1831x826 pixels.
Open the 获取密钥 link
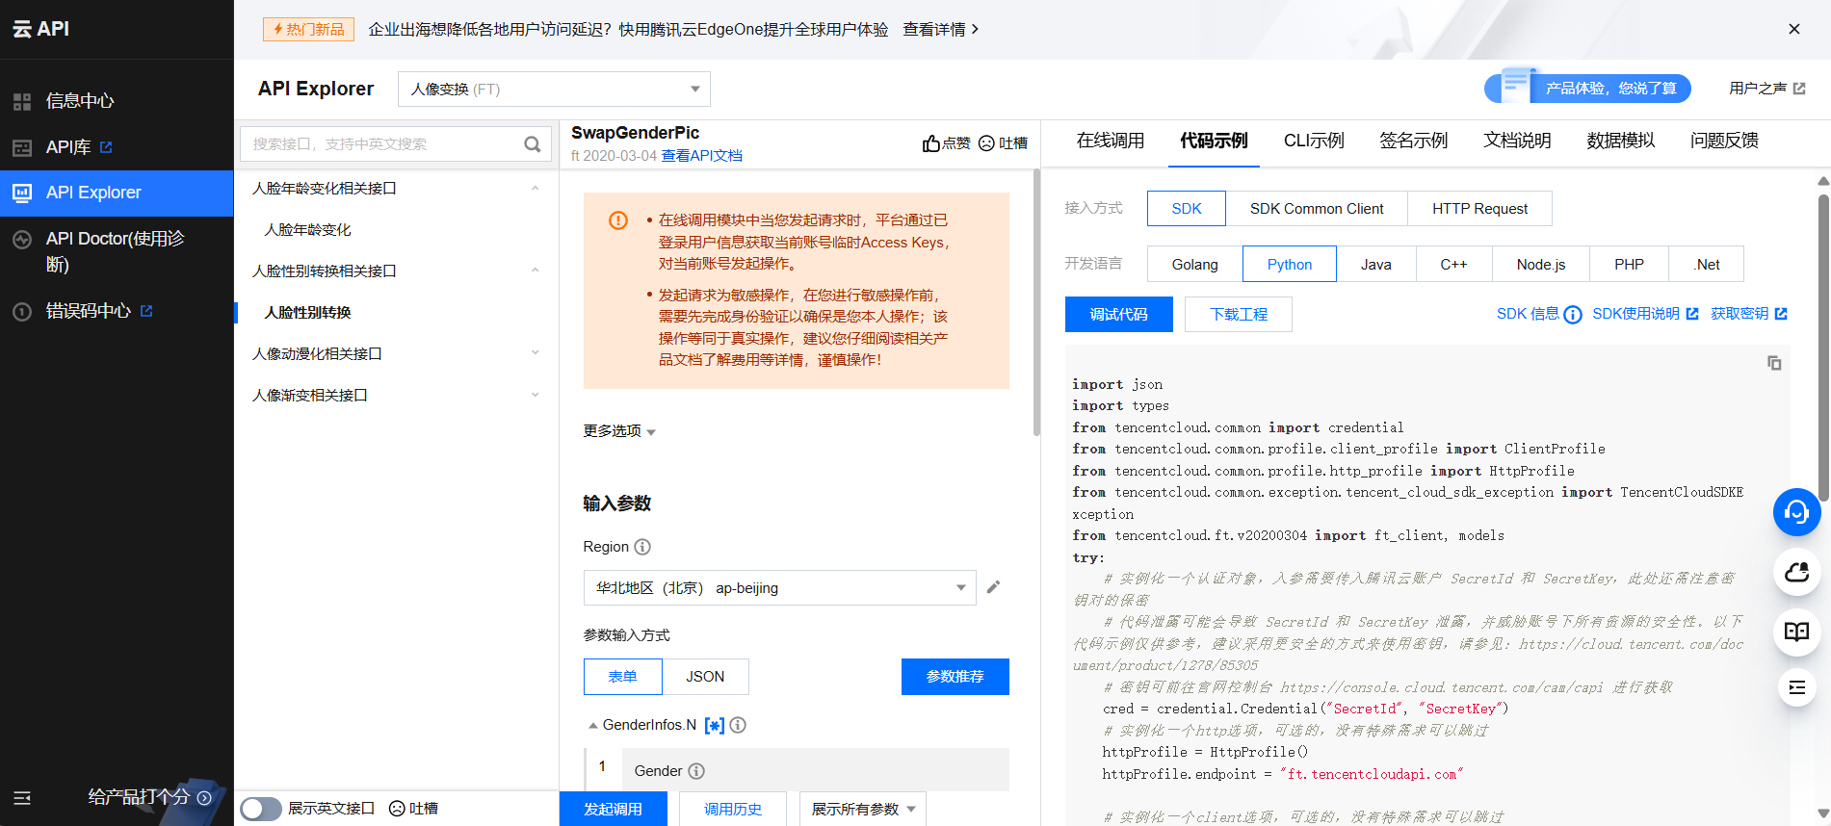(x=1749, y=314)
